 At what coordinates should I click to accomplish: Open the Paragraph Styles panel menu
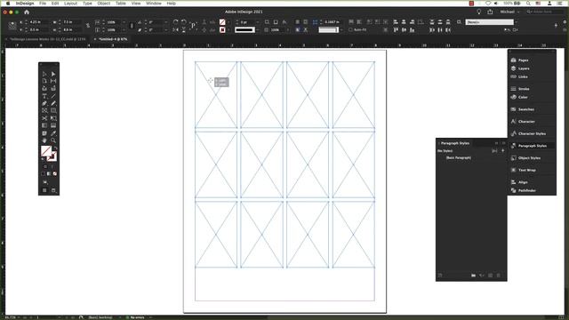[503, 143]
